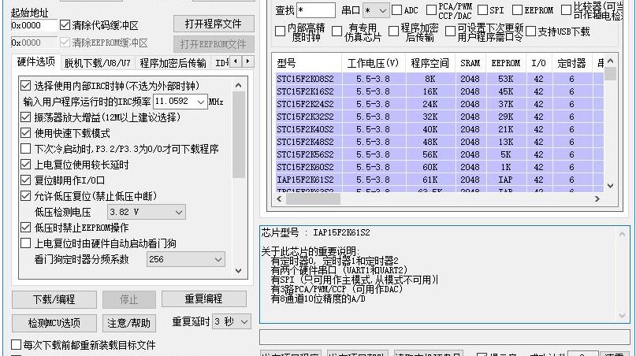Click the 重复编程 button
This screenshot has height=356, width=636.
tap(203, 299)
